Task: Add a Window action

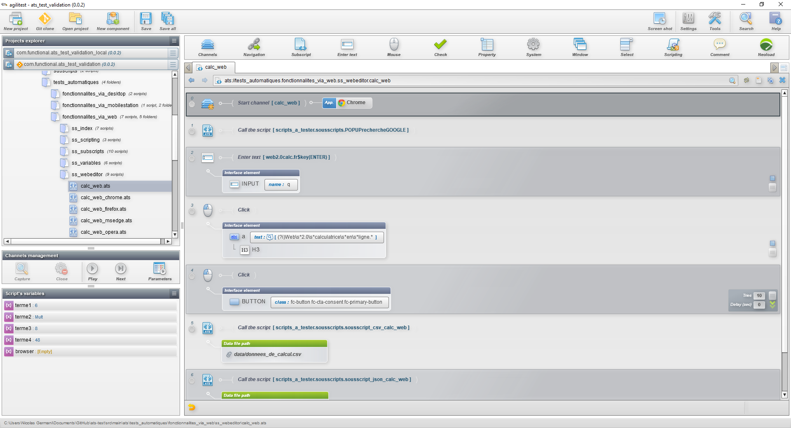Action: [x=580, y=47]
